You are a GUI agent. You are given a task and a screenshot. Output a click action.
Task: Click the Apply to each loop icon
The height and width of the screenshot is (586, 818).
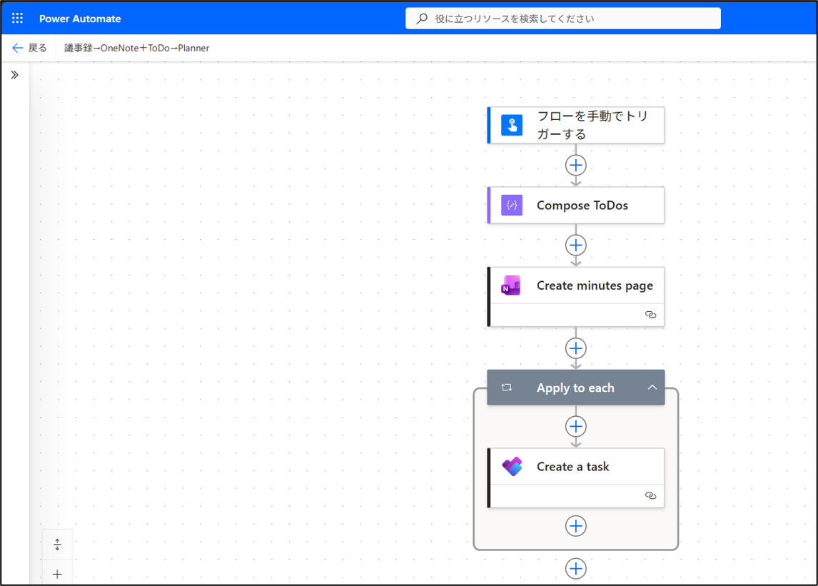point(507,387)
